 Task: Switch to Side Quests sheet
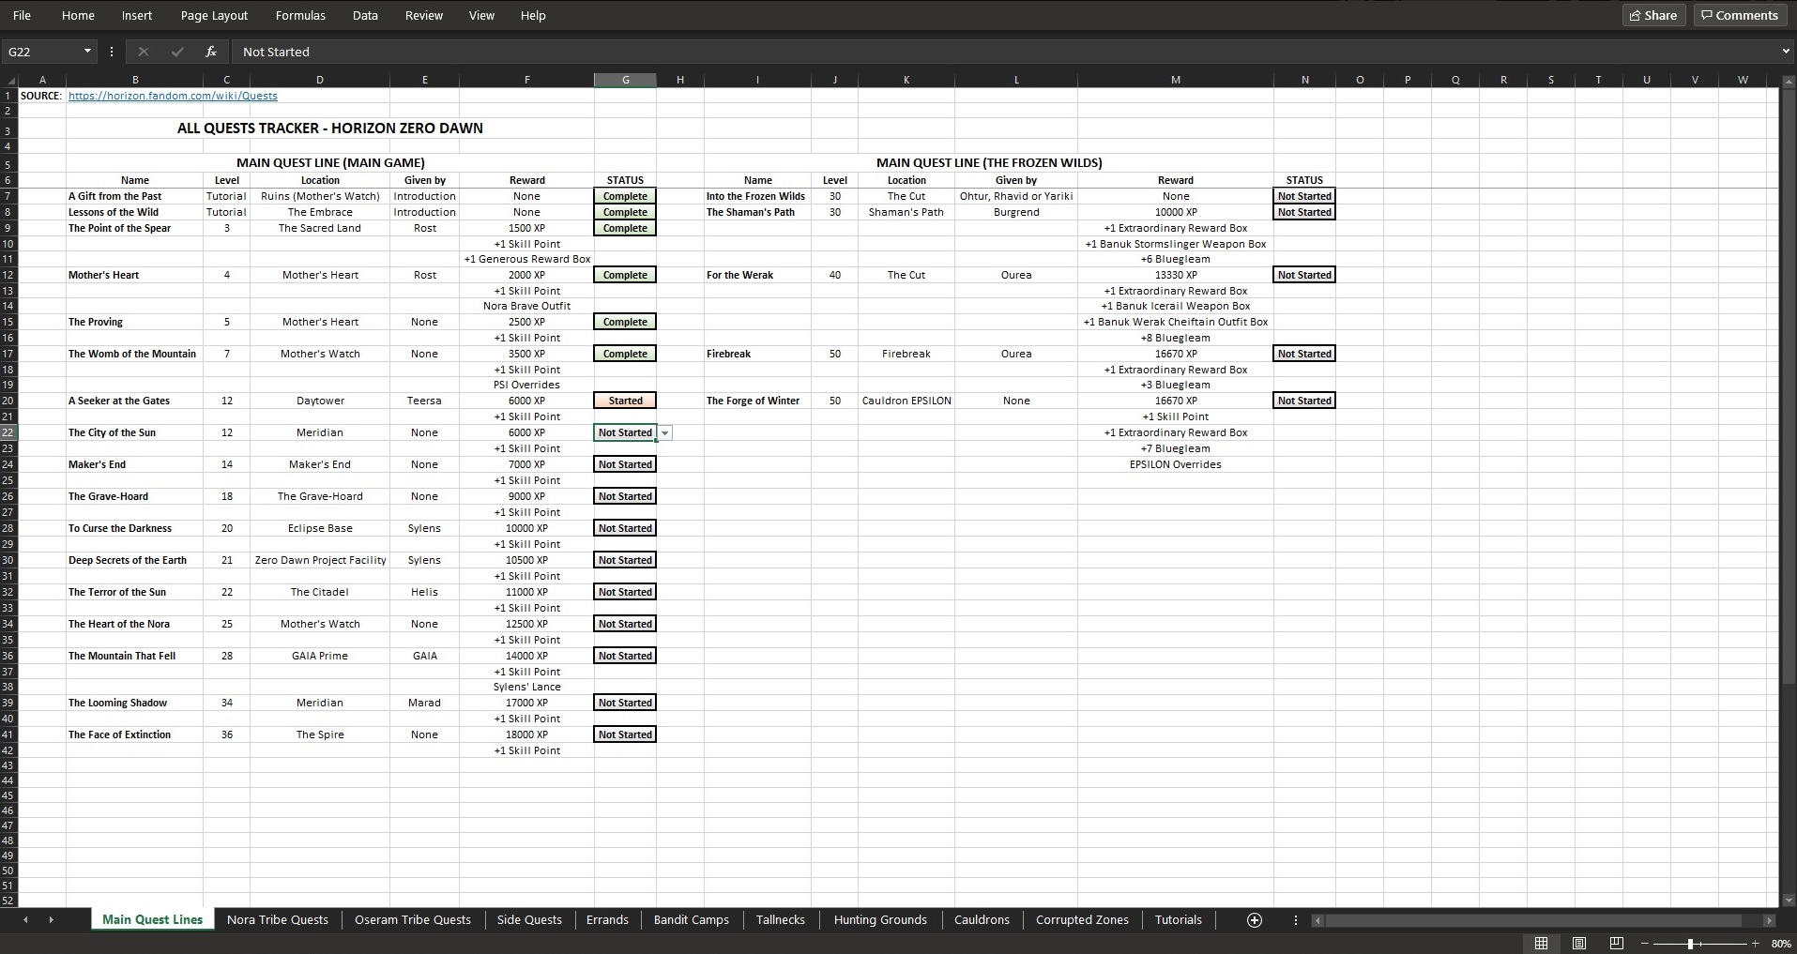coord(529,920)
